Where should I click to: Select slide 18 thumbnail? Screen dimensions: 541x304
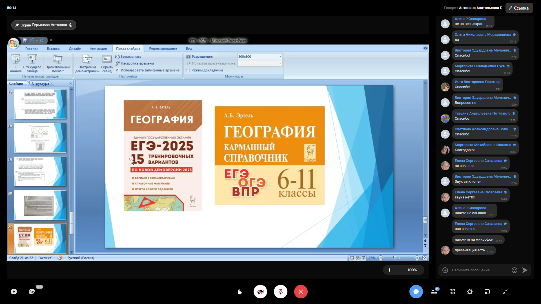pos(40,138)
